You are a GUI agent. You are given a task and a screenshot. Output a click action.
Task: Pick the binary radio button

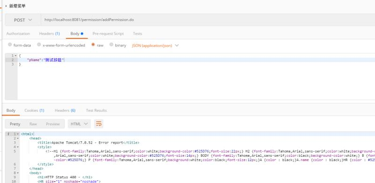(111, 44)
